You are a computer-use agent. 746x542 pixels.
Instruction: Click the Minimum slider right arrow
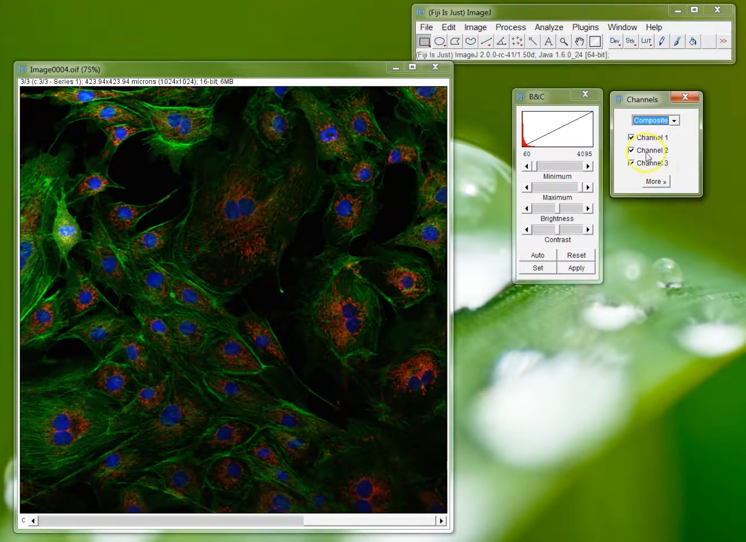coord(588,166)
